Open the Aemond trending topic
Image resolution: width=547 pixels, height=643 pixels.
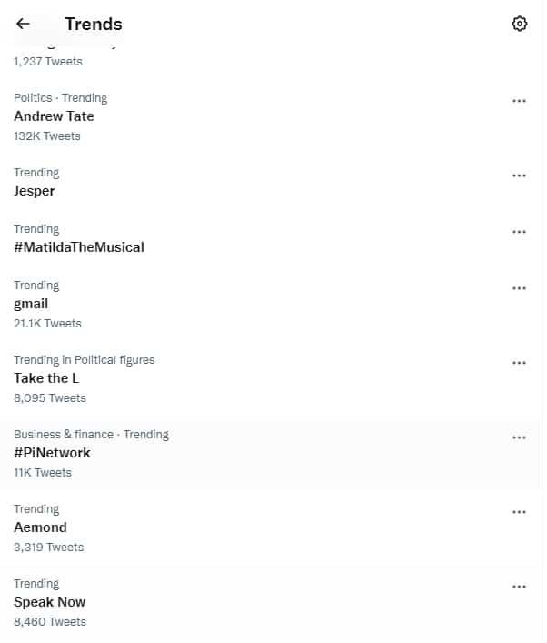point(41,527)
